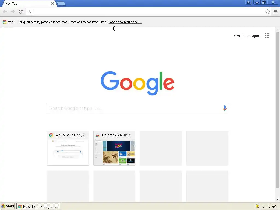Screen dimensions: 280x210
Task: Open the Google apps grid launcher
Action: click(267, 36)
